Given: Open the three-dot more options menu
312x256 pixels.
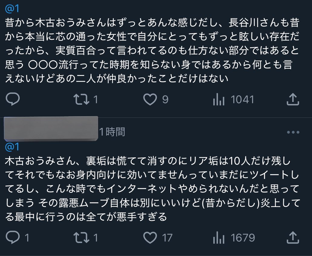Looking at the screenshot, I should pos(293,132).
